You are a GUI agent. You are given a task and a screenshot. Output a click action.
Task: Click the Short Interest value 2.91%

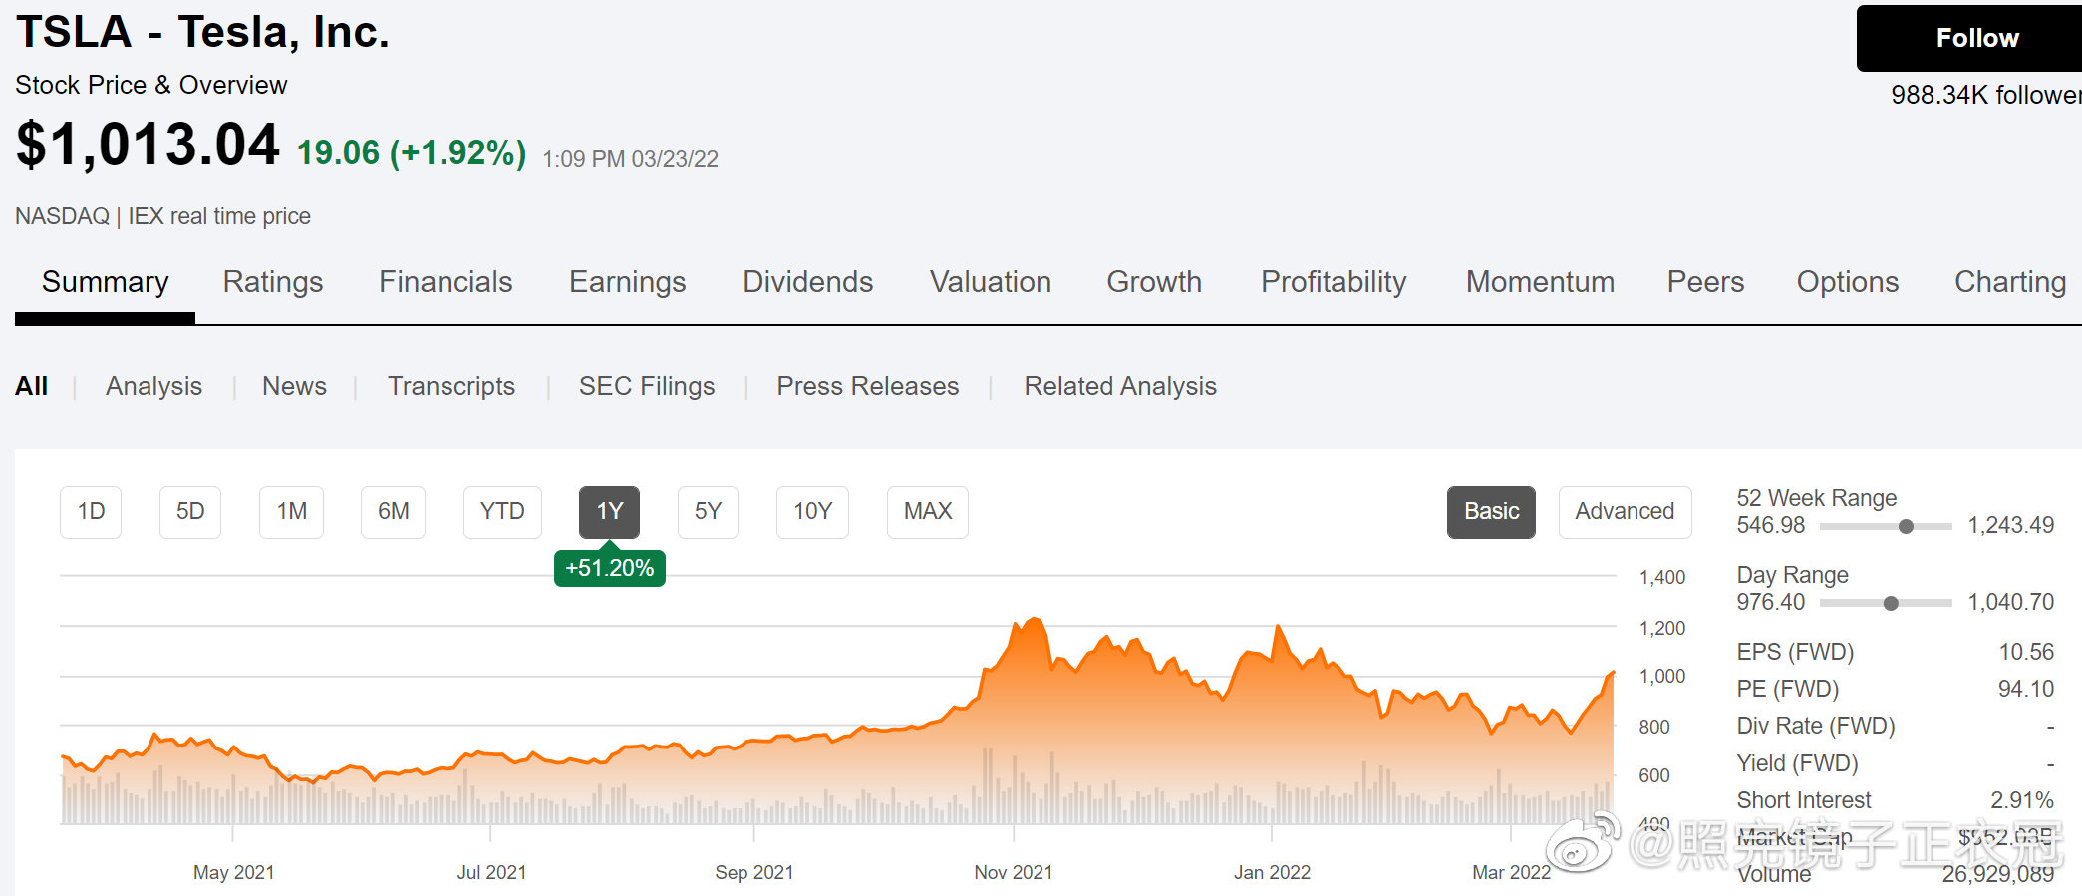[x=2022, y=800]
